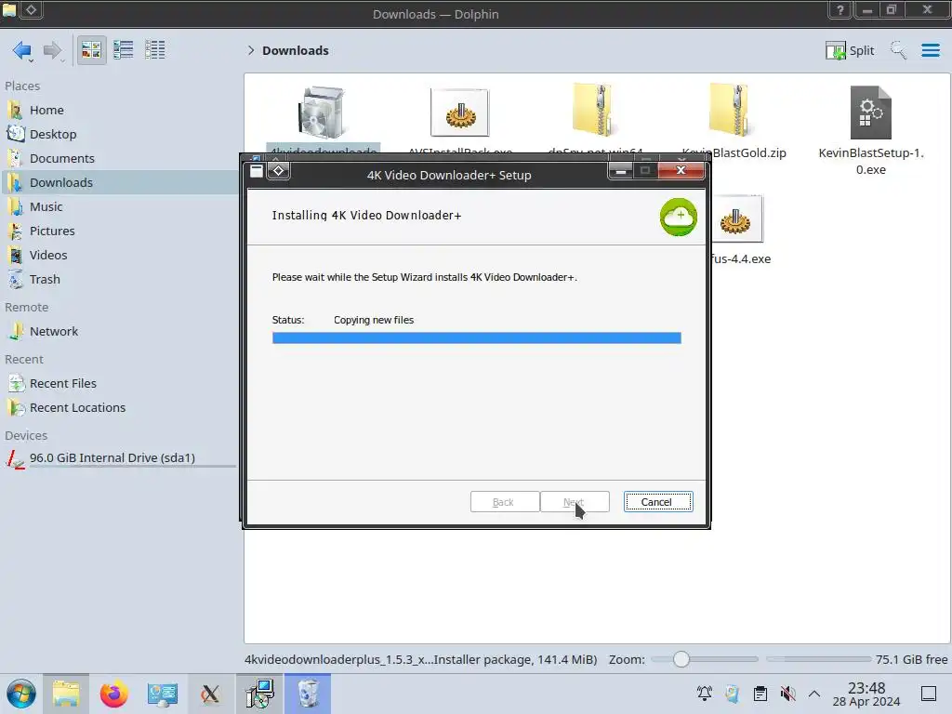952x714 pixels.
Task: Click 4K Video Downloader cloud logo
Action: tap(678, 217)
